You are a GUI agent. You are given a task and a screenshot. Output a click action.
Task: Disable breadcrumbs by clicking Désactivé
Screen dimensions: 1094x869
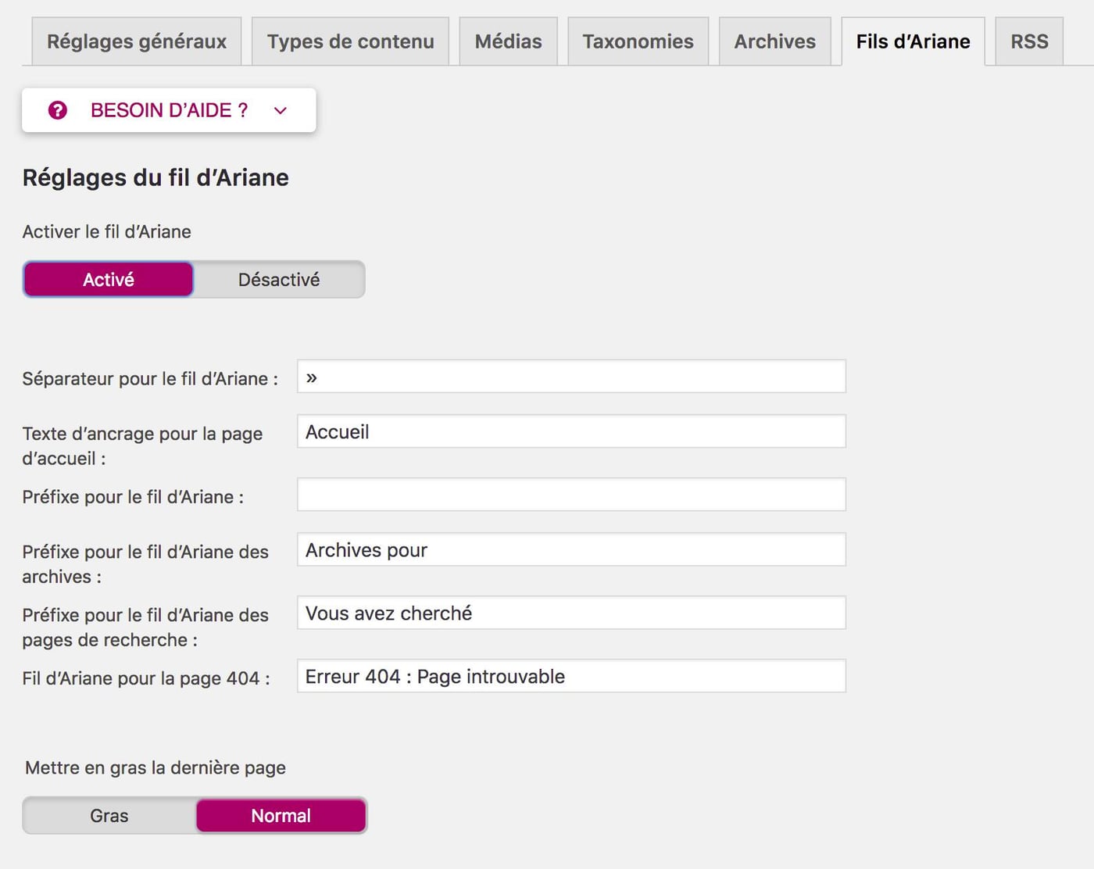pyautogui.click(x=278, y=279)
